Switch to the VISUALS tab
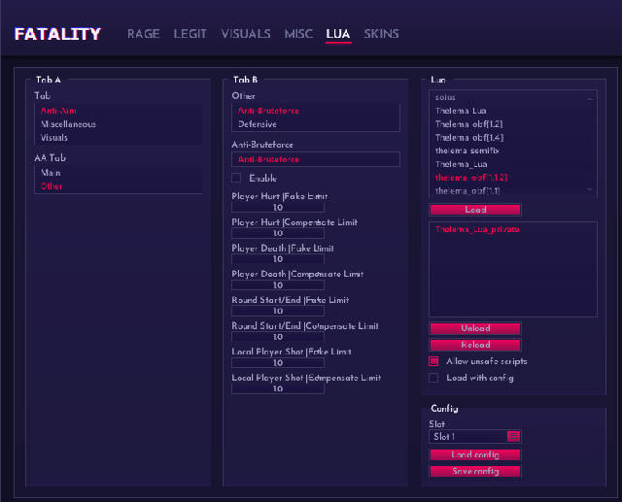Screen dimensions: 622x502 (x=246, y=34)
